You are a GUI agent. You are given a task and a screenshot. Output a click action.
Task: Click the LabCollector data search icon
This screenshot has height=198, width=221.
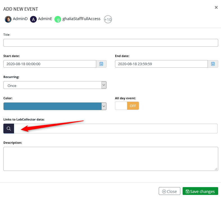point(9,128)
